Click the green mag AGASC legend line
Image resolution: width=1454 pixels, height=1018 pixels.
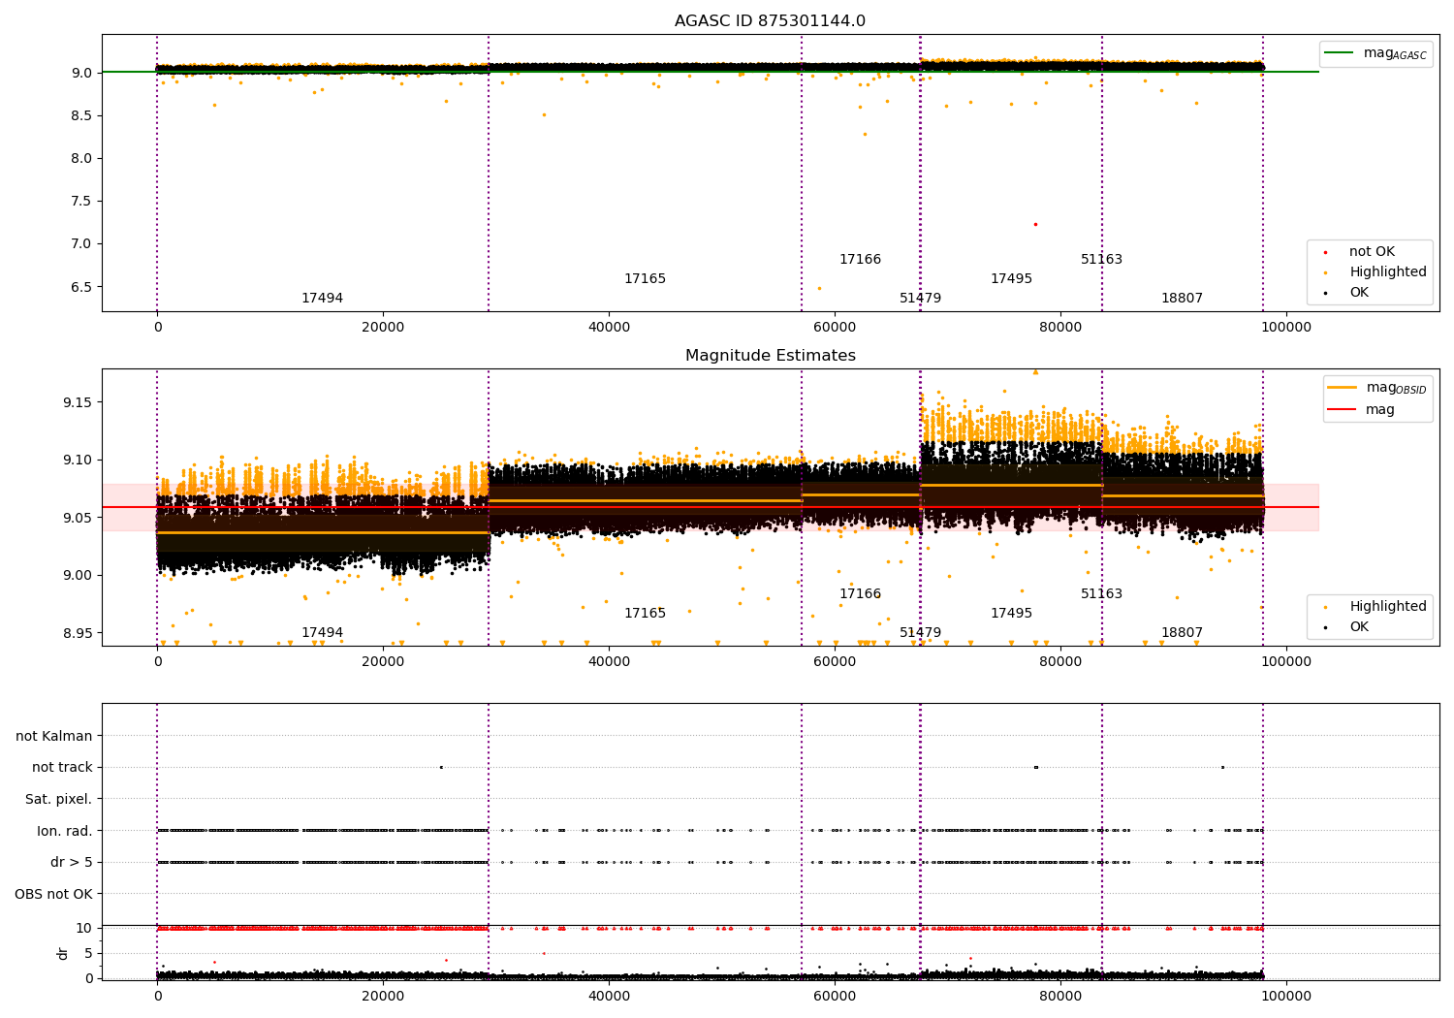(x=1340, y=53)
